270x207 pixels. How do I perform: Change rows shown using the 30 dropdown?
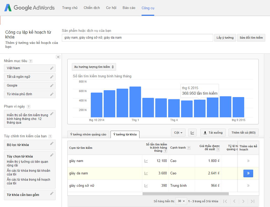click(181, 201)
